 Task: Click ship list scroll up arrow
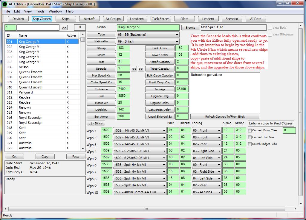[83, 35]
